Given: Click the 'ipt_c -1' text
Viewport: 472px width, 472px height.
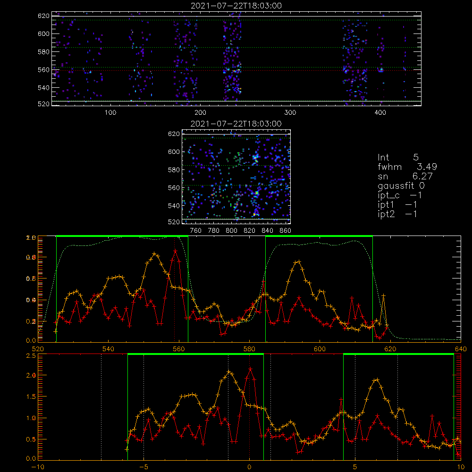Looking at the screenshot, I should pyautogui.click(x=400, y=195).
